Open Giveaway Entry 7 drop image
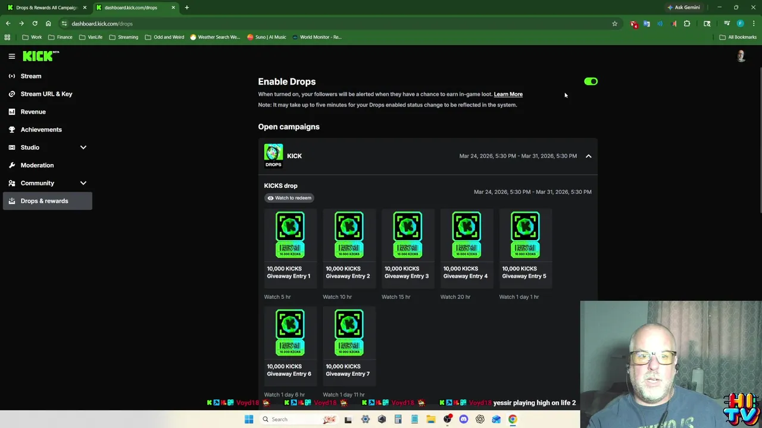Viewport: 762px width, 428px height. click(x=349, y=332)
